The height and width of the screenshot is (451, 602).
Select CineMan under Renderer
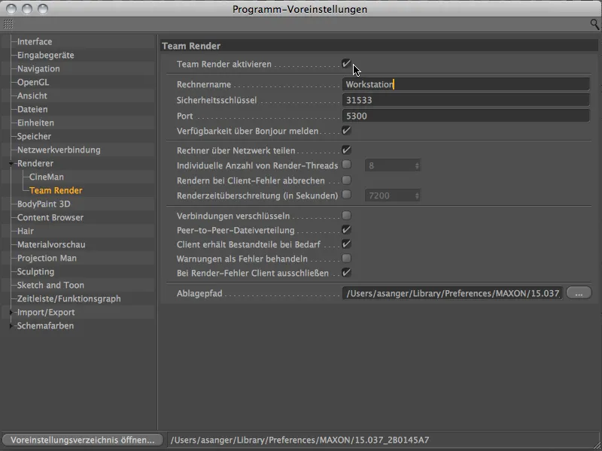click(x=45, y=177)
